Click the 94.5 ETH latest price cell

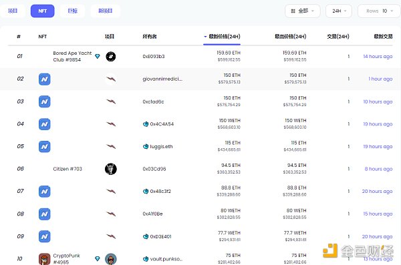(229, 169)
